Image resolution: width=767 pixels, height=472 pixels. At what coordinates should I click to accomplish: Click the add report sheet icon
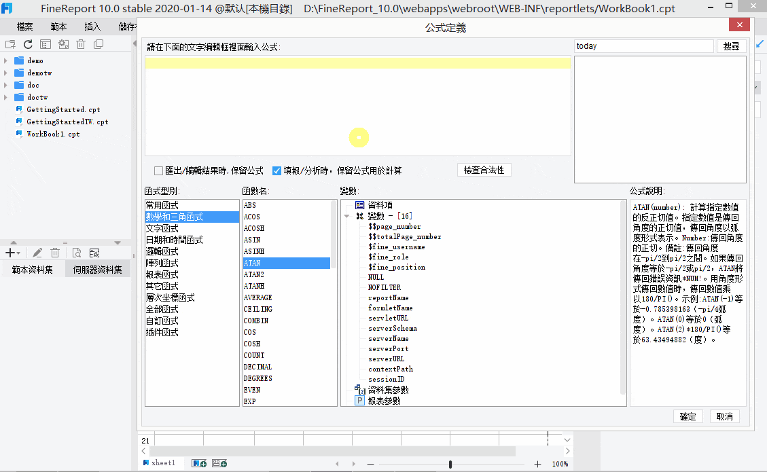point(199,463)
